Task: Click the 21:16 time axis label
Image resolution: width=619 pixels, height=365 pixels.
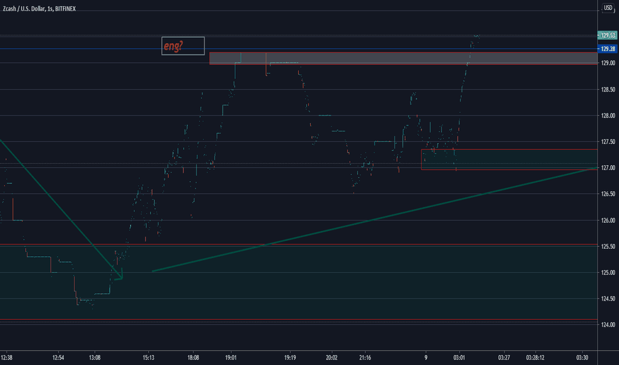Action: click(x=365, y=358)
